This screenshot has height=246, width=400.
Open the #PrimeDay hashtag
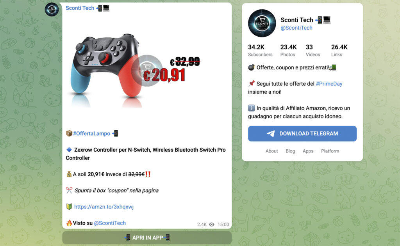pos(329,84)
